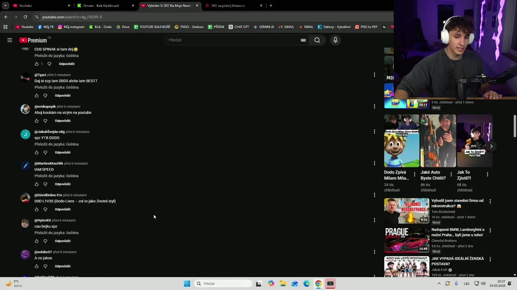Dislike the comment by @Typci
This screenshot has width=517, height=290.
coord(45,95)
